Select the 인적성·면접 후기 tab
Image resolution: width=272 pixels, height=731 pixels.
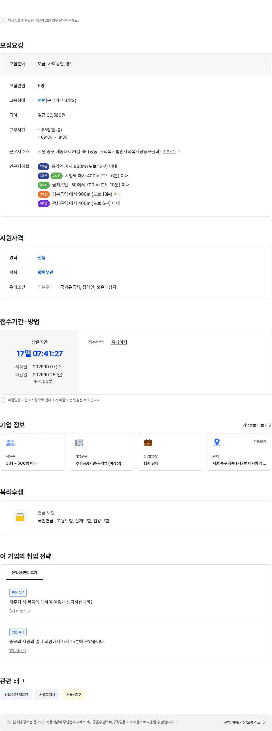pyautogui.click(x=24, y=573)
